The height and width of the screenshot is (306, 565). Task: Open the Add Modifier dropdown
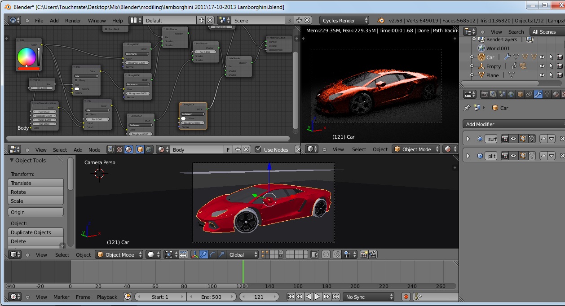(513, 124)
